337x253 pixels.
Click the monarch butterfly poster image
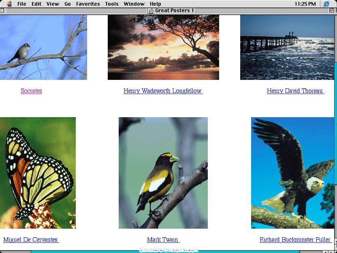38,173
